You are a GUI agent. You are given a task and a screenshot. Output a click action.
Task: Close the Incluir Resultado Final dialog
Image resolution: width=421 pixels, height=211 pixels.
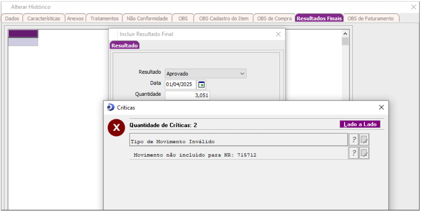(278, 34)
